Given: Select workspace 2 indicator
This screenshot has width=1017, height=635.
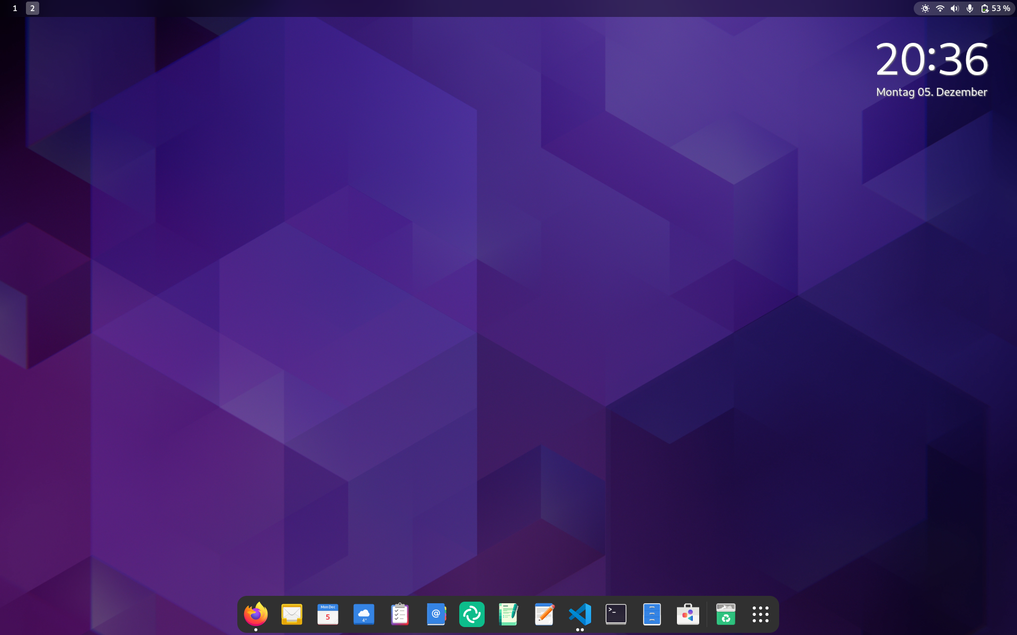Looking at the screenshot, I should tap(32, 8).
